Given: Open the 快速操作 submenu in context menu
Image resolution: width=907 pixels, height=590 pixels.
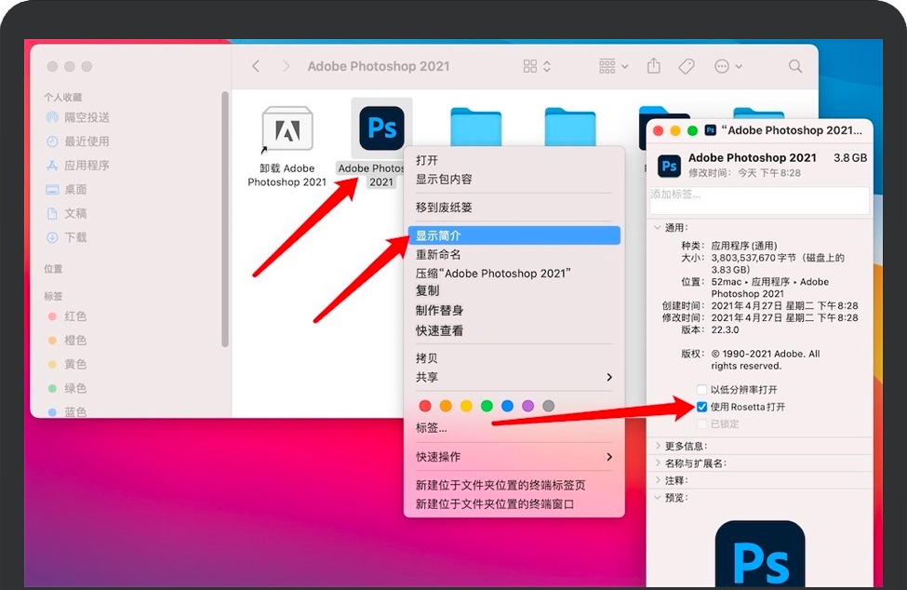Looking at the screenshot, I should (x=514, y=457).
